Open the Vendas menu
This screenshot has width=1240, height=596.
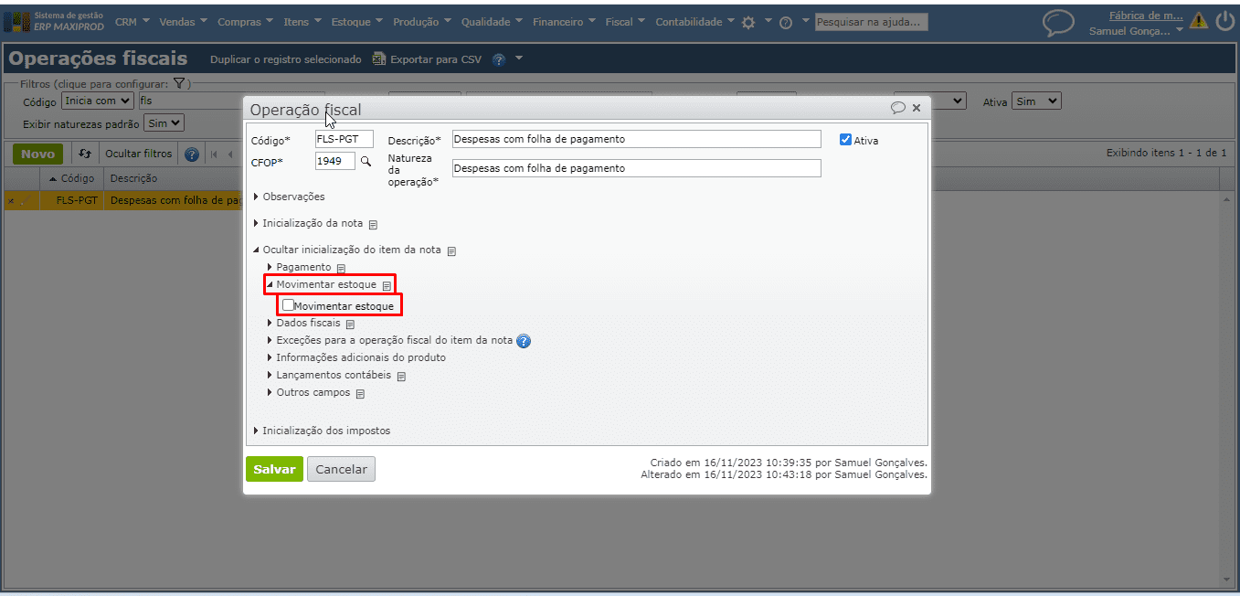184,22
